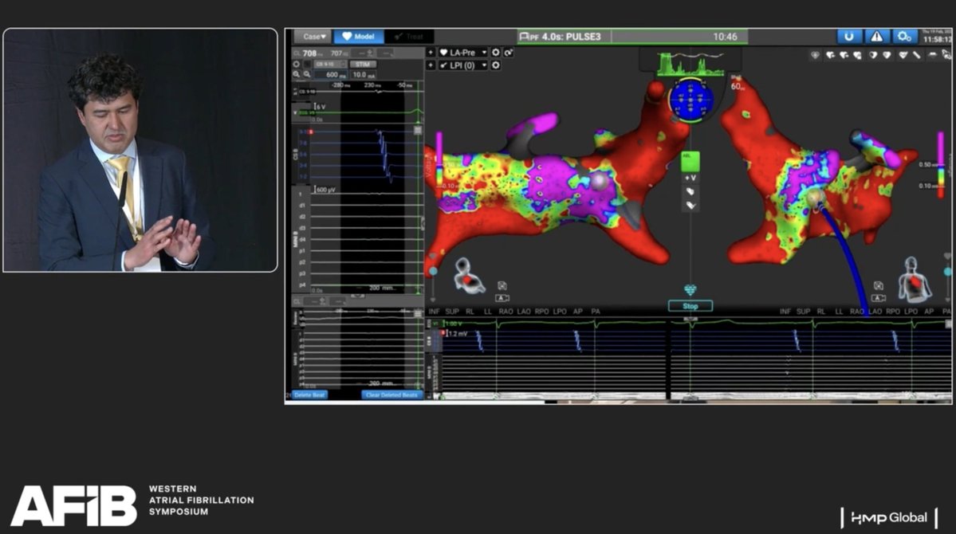Switch to the Model tab

[359, 37]
